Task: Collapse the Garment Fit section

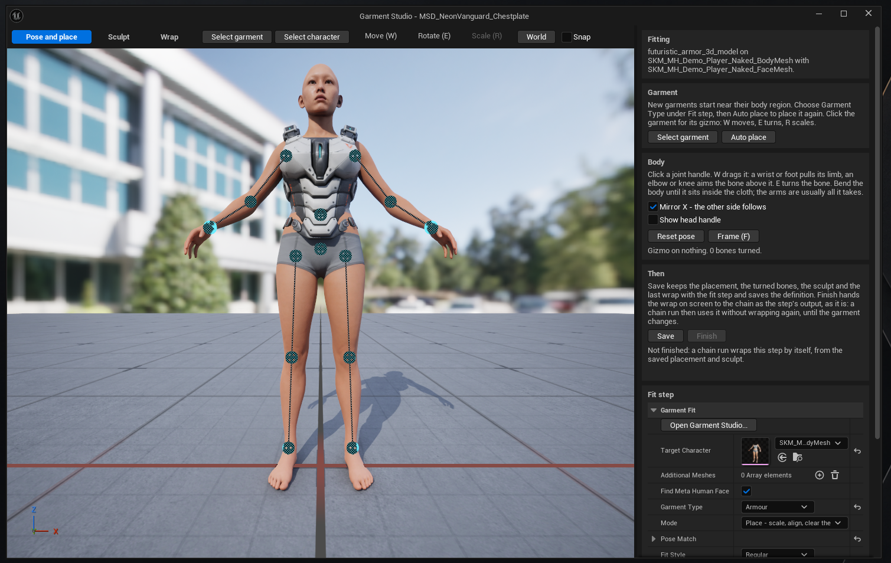Action: tap(654, 410)
